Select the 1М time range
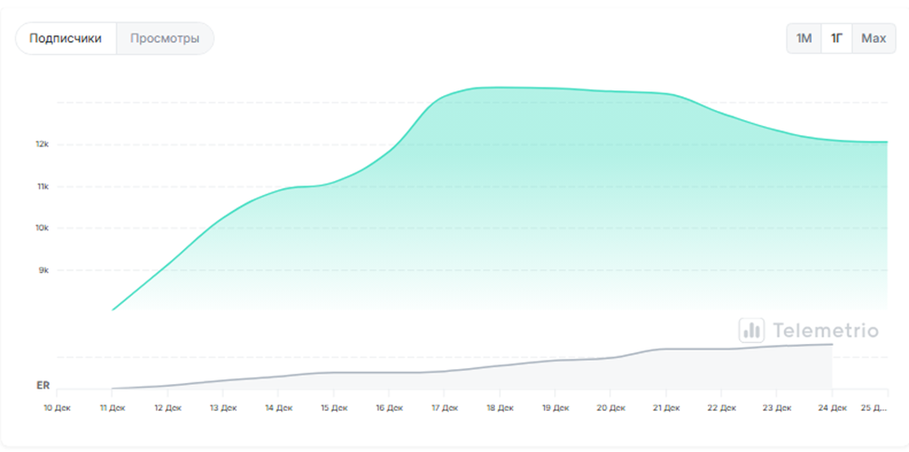909x452 pixels. [804, 38]
